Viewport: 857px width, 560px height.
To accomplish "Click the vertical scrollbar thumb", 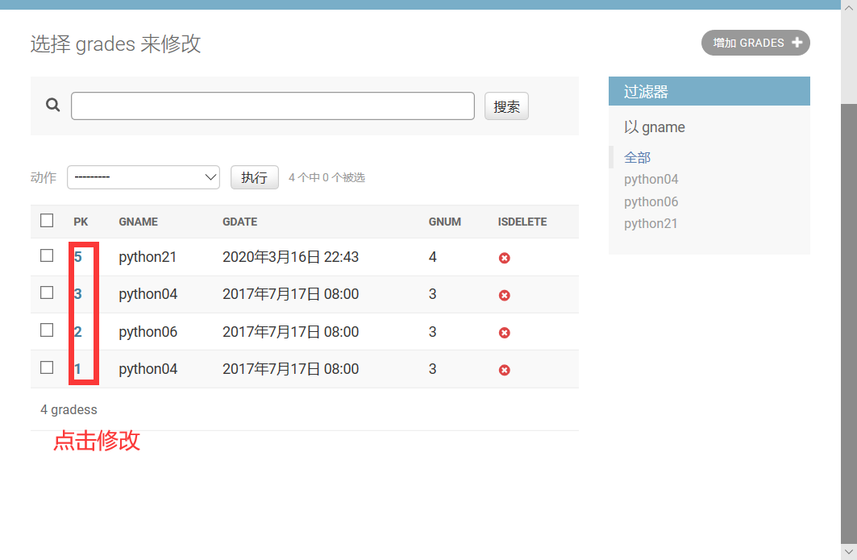I will (x=848, y=323).
